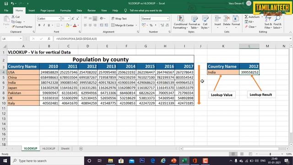Screen dimensions: 293x165
Task: Apply the yellow fill color bucket
Action: click(67, 25)
